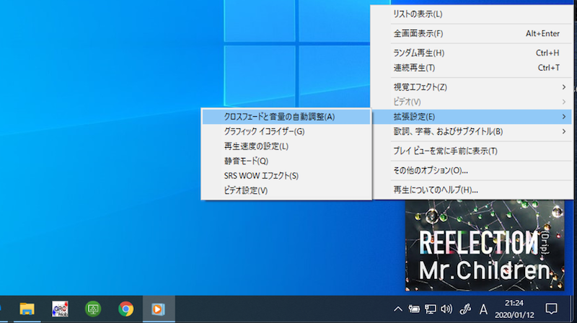Show hidden system tray icons chevron
Screen dimensions: 577x323
(x=398, y=309)
